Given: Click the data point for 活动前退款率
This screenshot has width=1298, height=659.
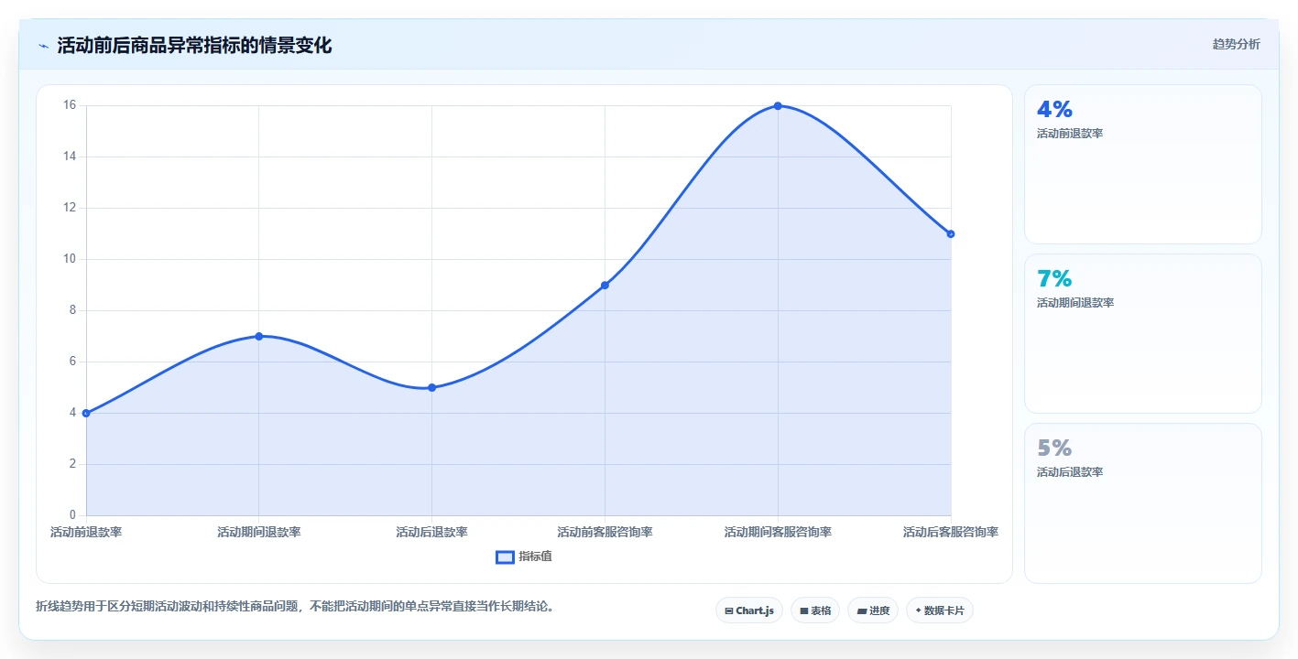Looking at the screenshot, I should pos(86,413).
